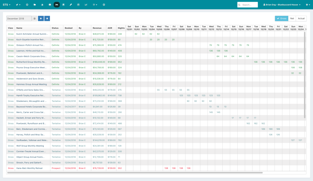Open Kutch-Schmeler Annual Summit booking
The image size is (313, 181).
pos(32,34)
